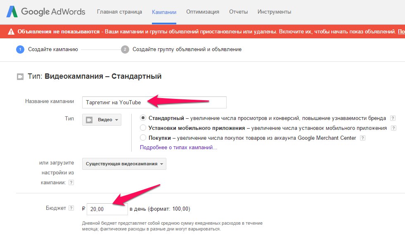Click the video camera icon beside campaign type heading
Screen dimensions: 405x235
click(x=20, y=77)
